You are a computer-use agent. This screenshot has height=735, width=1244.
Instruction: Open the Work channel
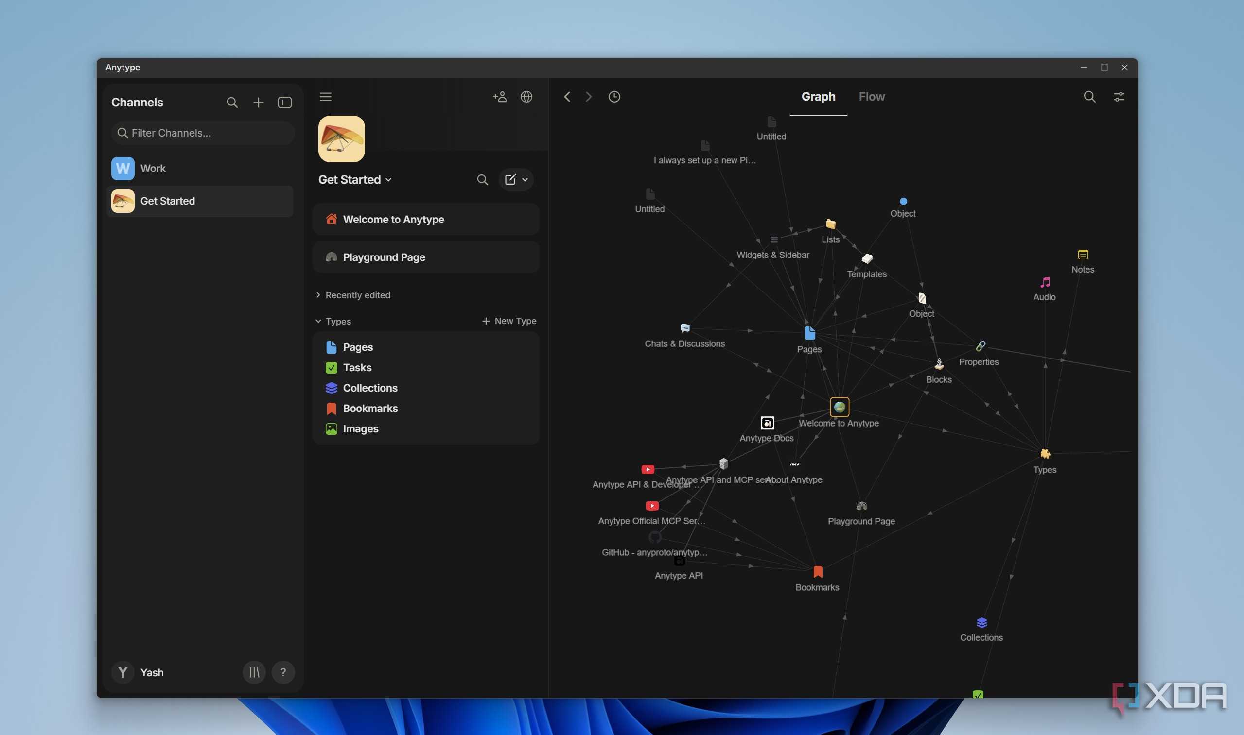[199, 169]
